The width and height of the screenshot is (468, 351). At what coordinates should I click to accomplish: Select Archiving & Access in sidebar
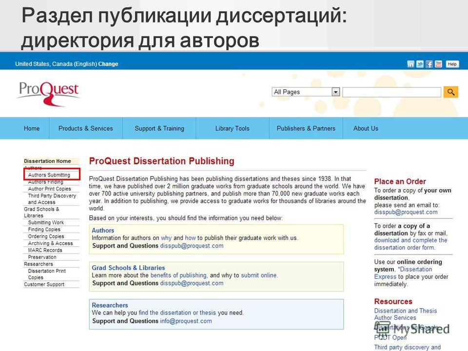pos(50,243)
